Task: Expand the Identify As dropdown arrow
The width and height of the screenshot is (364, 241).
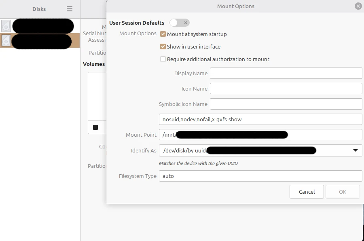Action: pos(356,150)
